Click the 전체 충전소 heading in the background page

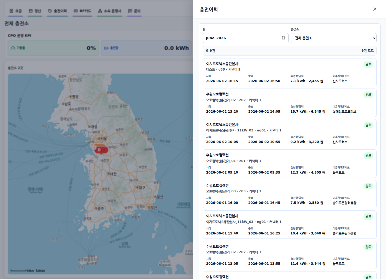click(x=17, y=24)
